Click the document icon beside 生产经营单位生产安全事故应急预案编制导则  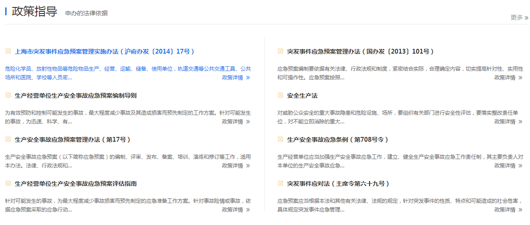[x=8, y=95]
